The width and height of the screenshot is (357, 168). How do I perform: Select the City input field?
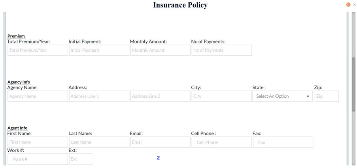tap(221, 96)
